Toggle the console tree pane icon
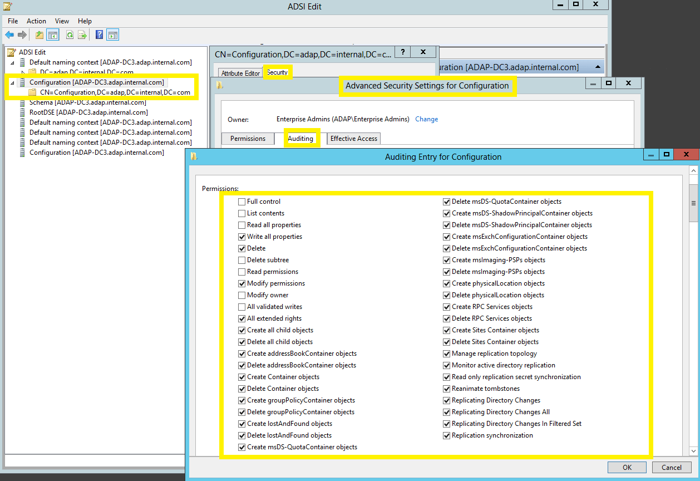Viewport: 700px width, 481px height. click(x=52, y=35)
